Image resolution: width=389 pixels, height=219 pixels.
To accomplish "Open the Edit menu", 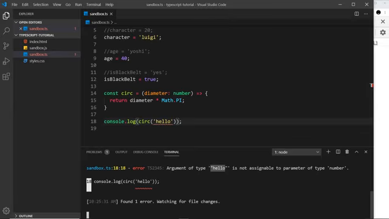I will pyautogui.click(x=25, y=4).
